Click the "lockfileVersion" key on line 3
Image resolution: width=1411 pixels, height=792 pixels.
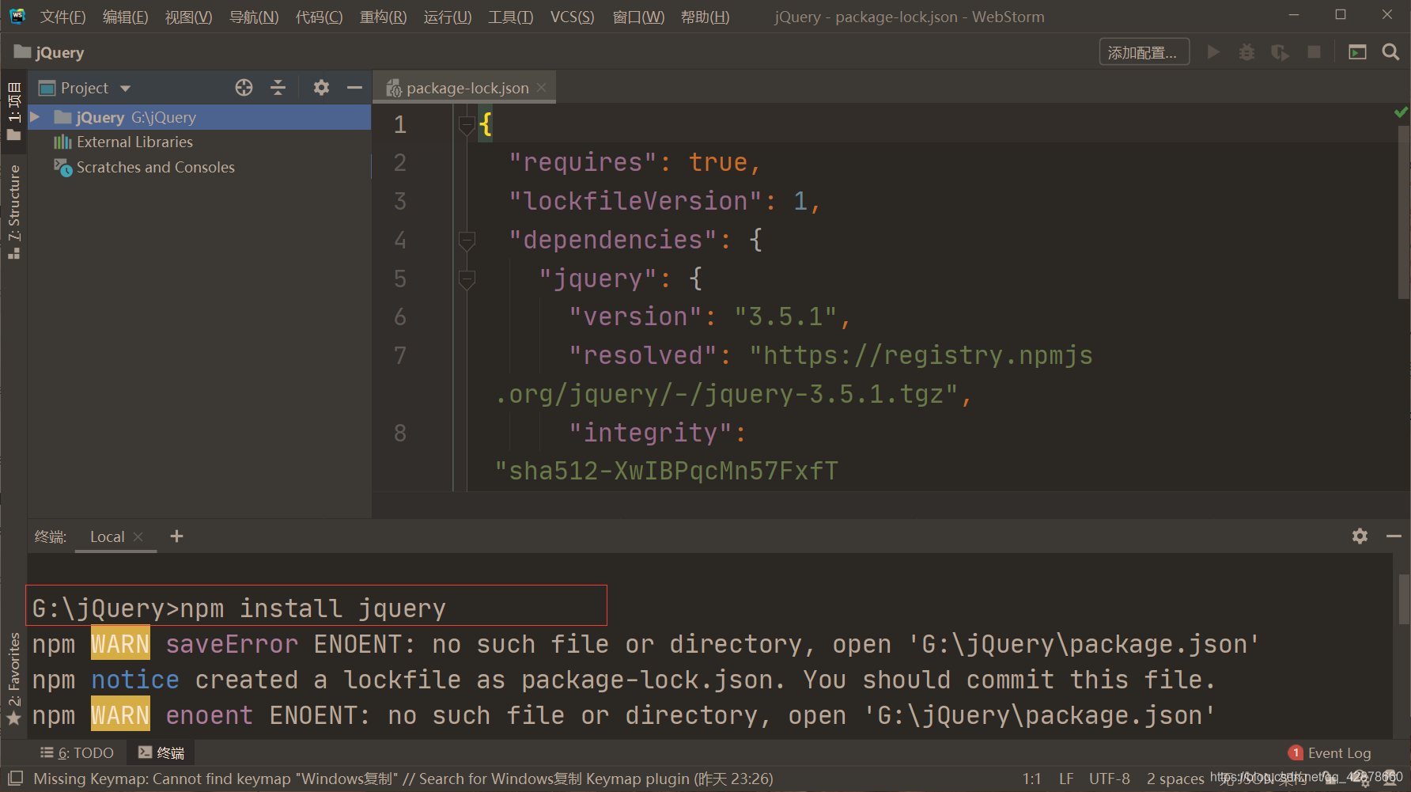(636, 201)
